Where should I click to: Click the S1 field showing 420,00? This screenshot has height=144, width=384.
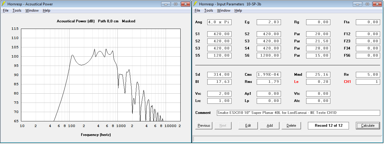[x=219, y=34]
